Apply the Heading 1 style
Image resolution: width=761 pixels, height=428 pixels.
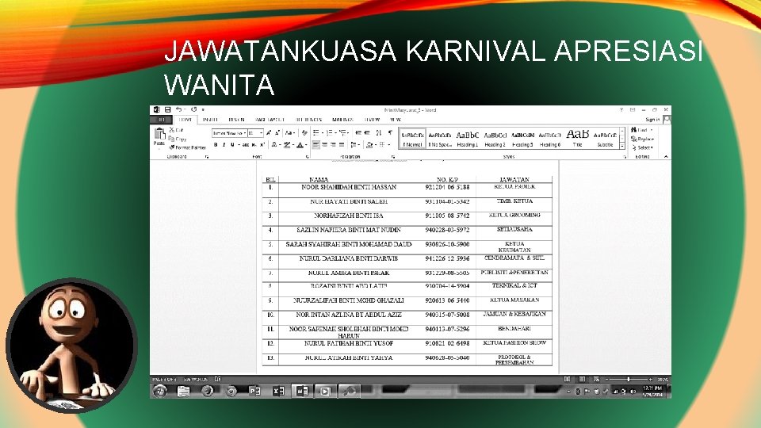point(468,138)
